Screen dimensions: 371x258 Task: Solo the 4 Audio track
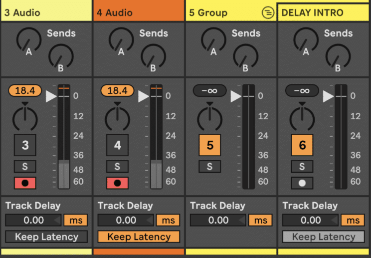coord(117,166)
